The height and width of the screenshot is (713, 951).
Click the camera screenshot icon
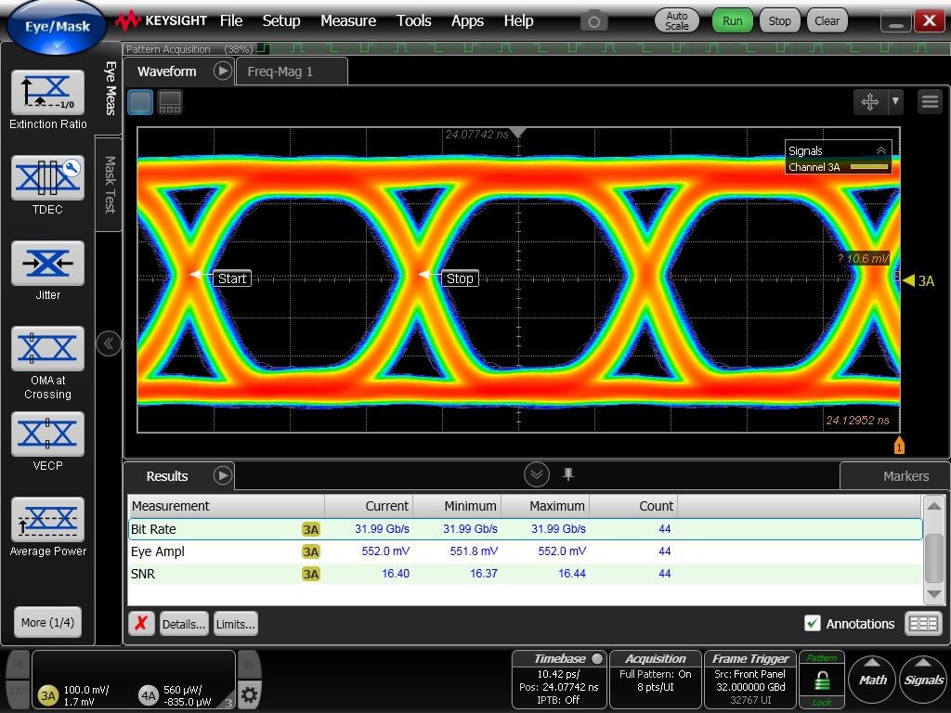pyautogui.click(x=594, y=20)
